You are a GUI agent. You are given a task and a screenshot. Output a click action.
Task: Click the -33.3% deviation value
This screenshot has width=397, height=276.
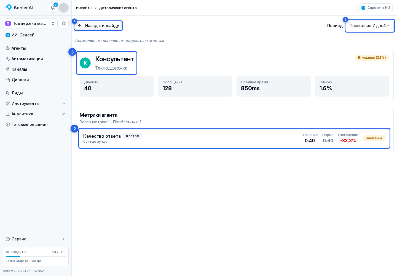[x=348, y=140]
